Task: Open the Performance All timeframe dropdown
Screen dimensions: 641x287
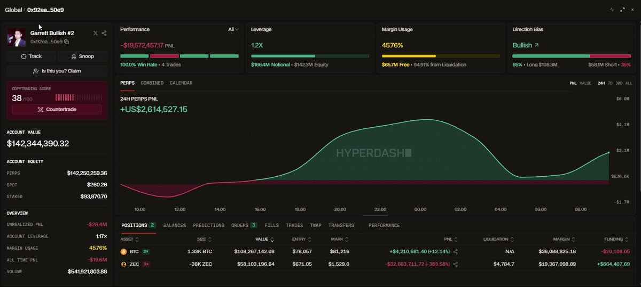Action: (233, 29)
